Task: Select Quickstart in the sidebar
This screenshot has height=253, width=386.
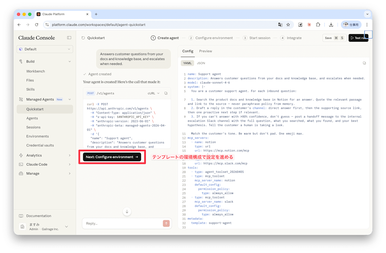Action: pyautogui.click(x=45, y=109)
